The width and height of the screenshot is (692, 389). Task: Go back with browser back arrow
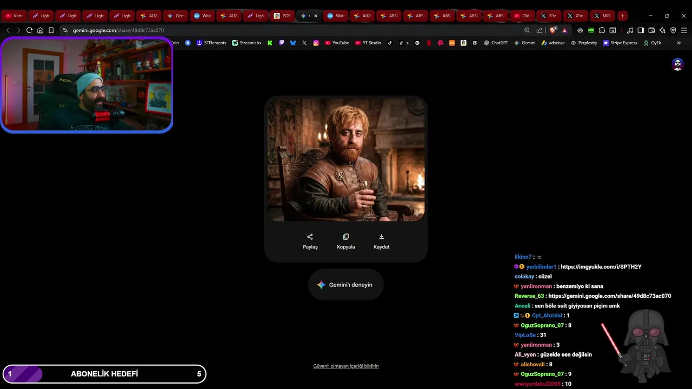(8, 30)
